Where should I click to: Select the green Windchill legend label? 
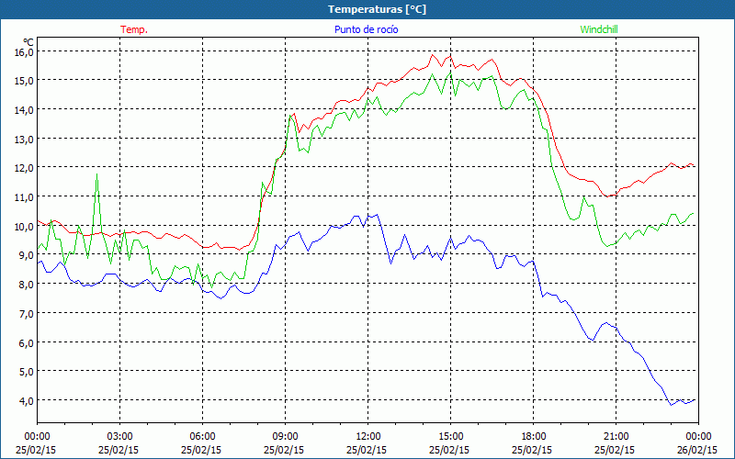pyautogui.click(x=599, y=29)
